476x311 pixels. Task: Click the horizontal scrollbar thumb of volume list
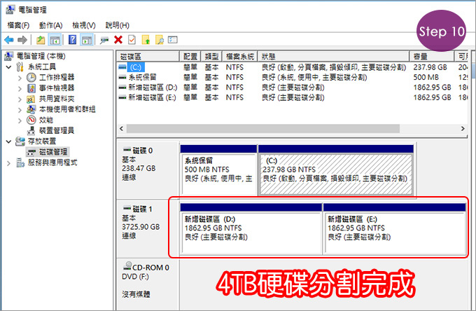(263, 128)
